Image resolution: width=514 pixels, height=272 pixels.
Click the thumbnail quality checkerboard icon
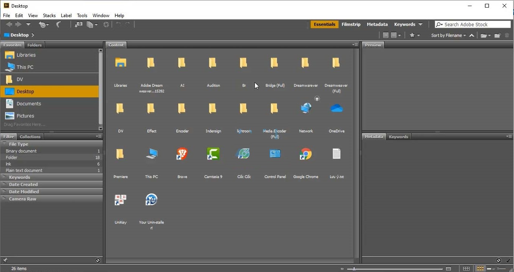[x=385, y=35]
